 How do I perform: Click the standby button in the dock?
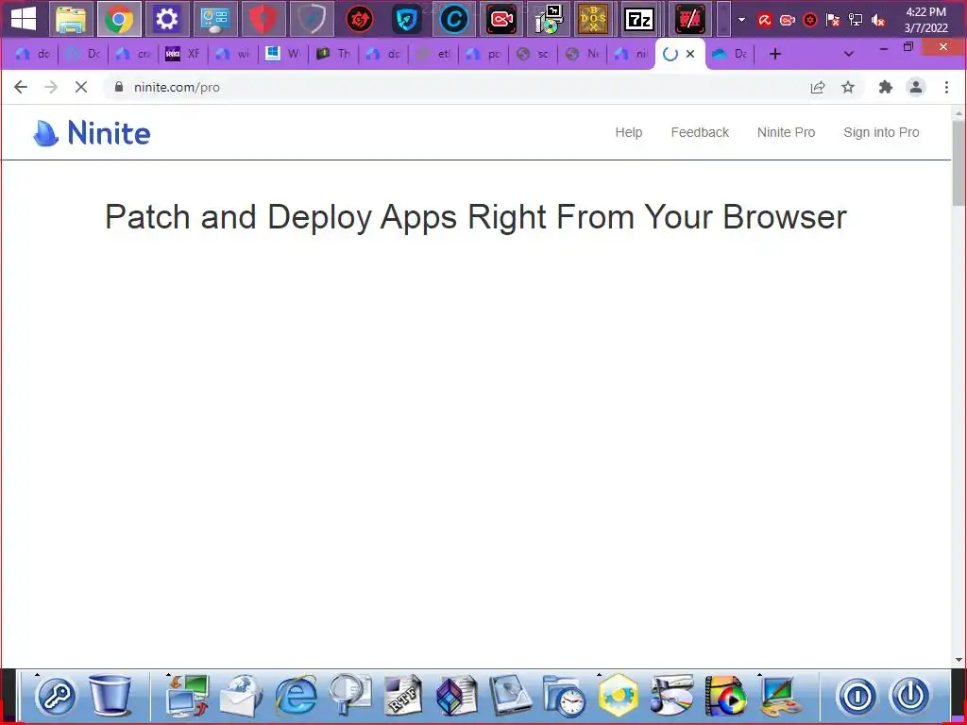click(857, 696)
